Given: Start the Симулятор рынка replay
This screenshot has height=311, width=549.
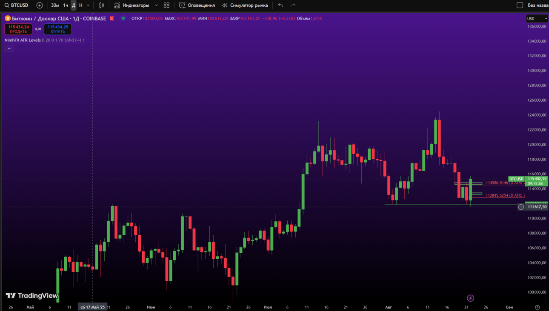Looking at the screenshot, I should point(245,5).
